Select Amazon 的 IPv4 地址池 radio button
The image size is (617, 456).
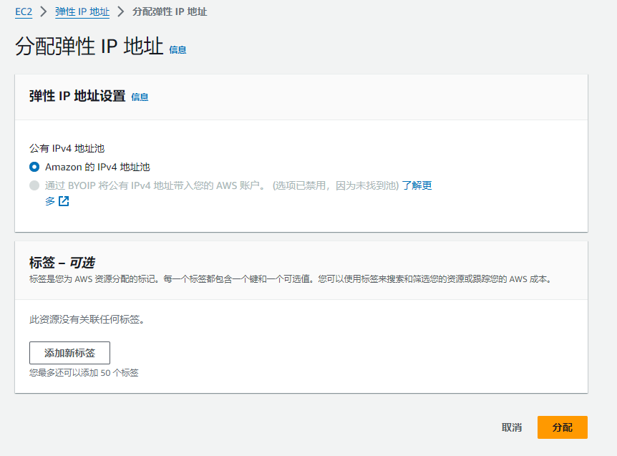(x=34, y=168)
